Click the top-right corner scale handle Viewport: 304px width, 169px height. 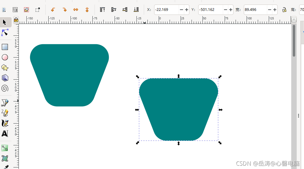click(x=220, y=77)
